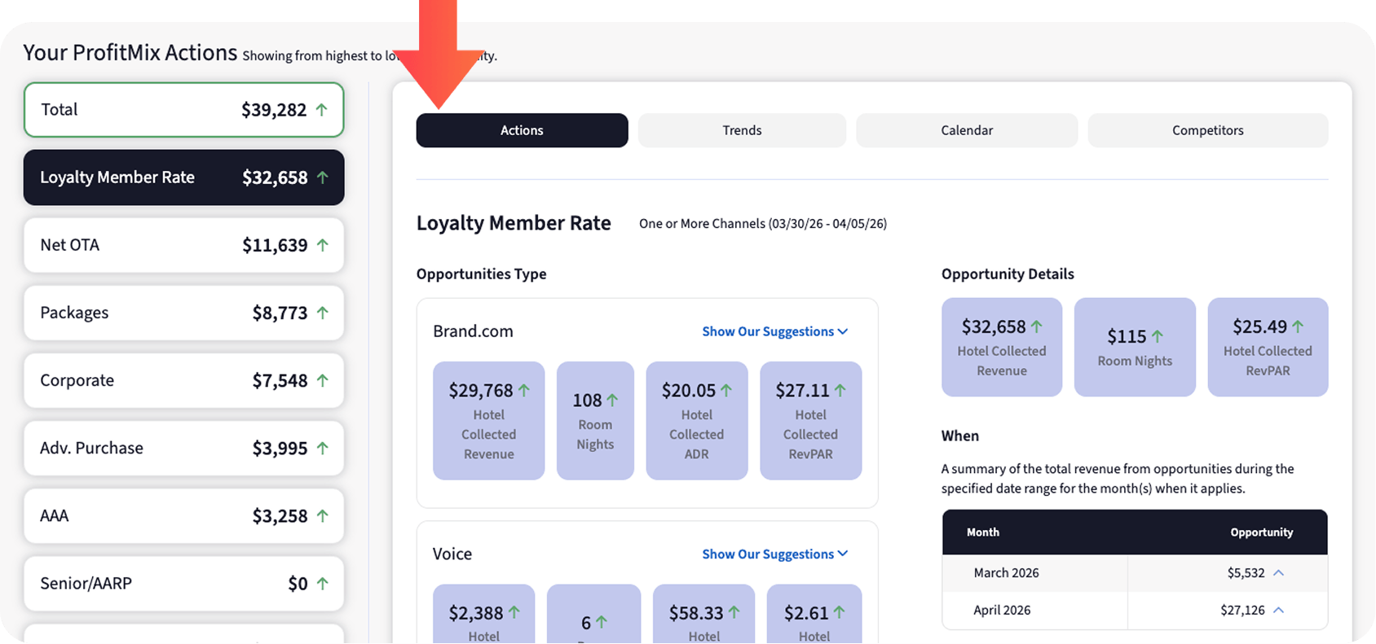
Task: Click the Brand.com 108 Room Nights tile
Action: click(x=595, y=421)
